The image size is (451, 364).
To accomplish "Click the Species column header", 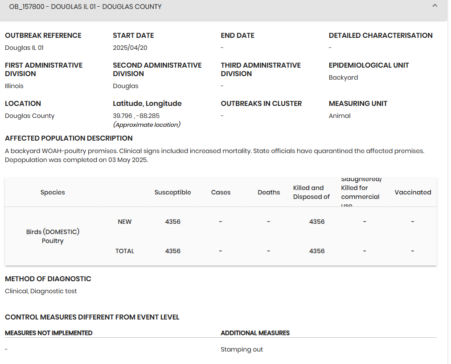I will [53, 192].
